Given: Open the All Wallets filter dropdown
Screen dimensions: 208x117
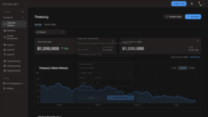Looking at the screenshot, I should point(50,32).
